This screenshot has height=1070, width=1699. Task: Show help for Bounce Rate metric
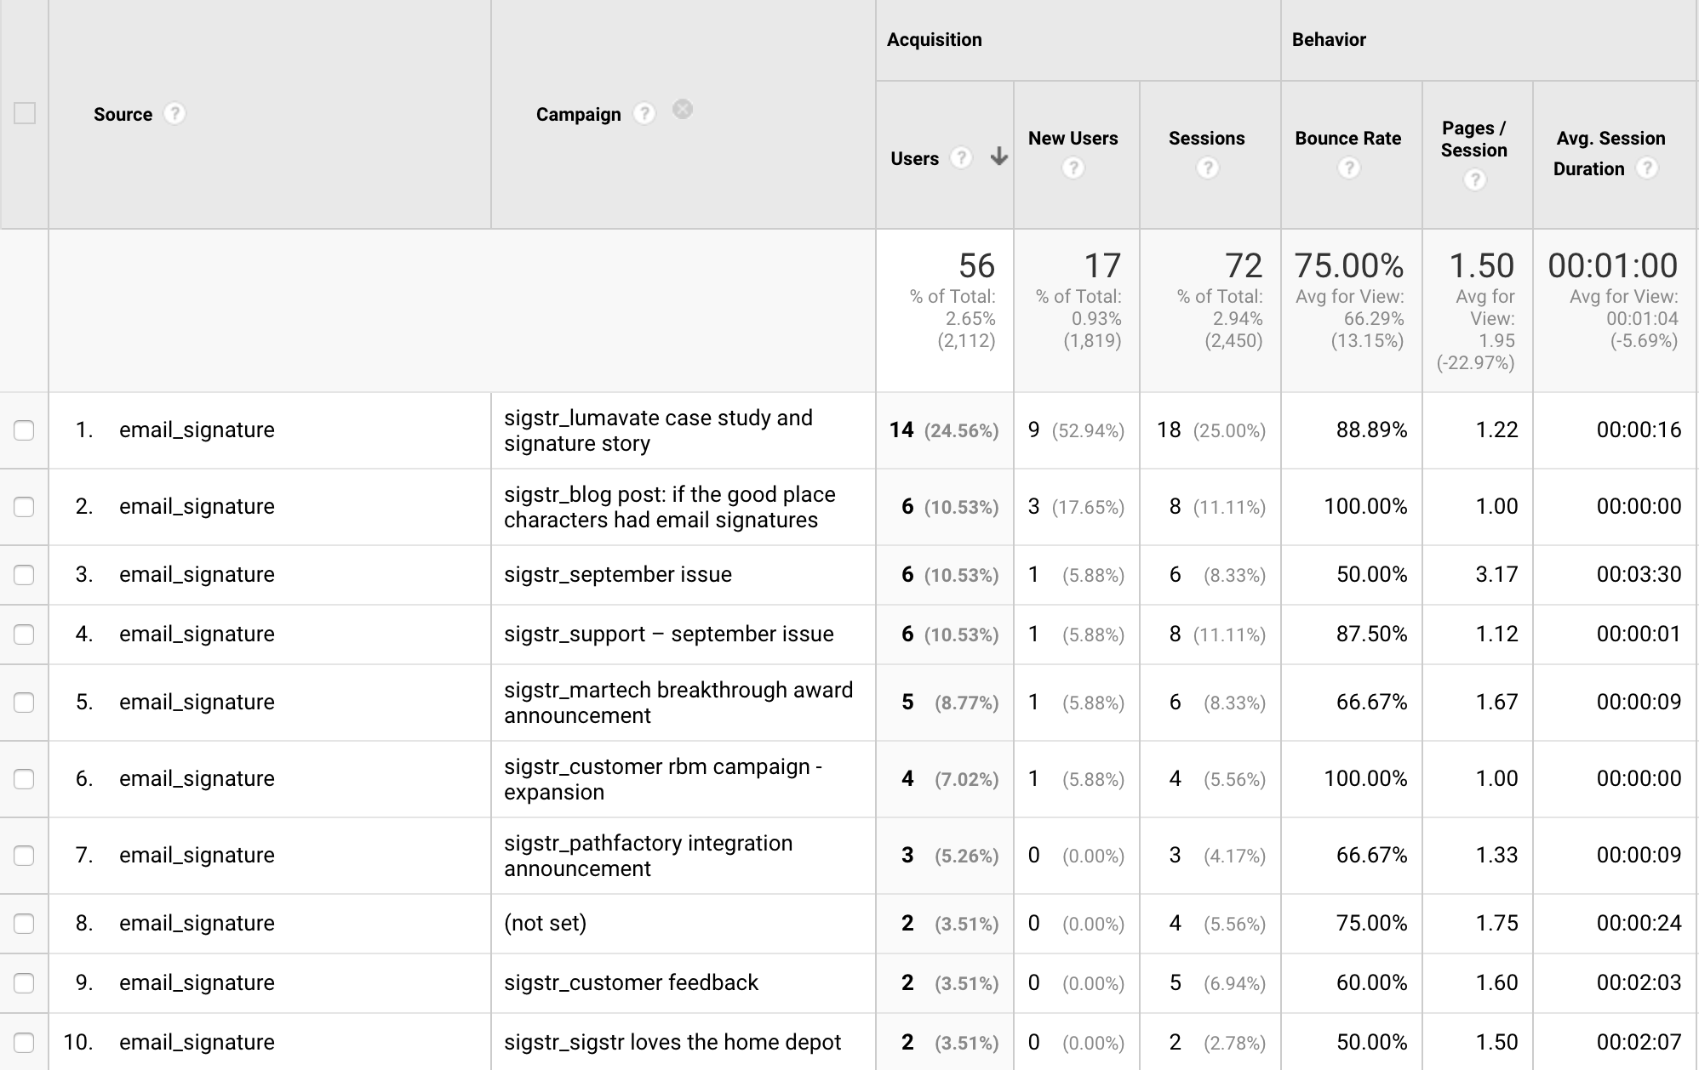(1348, 168)
